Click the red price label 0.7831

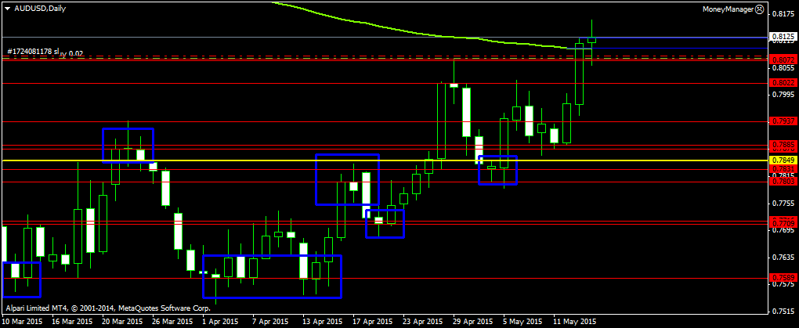pyautogui.click(x=783, y=168)
